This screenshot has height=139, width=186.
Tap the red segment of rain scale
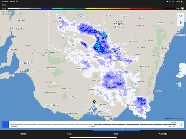pos(135,8)
